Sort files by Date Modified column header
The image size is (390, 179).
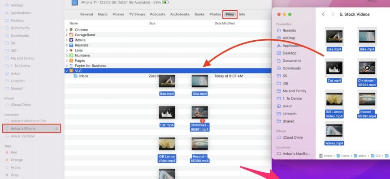(225, 23)
